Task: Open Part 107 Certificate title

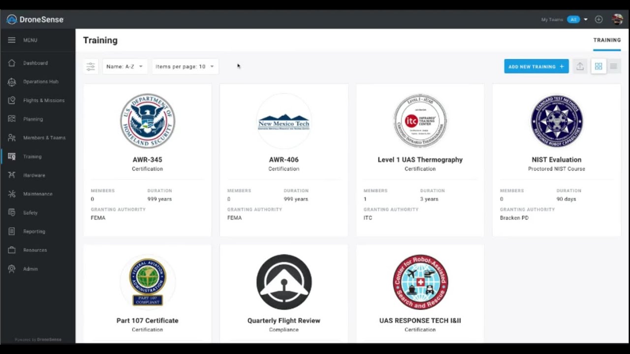Action: tap(147, 320)
